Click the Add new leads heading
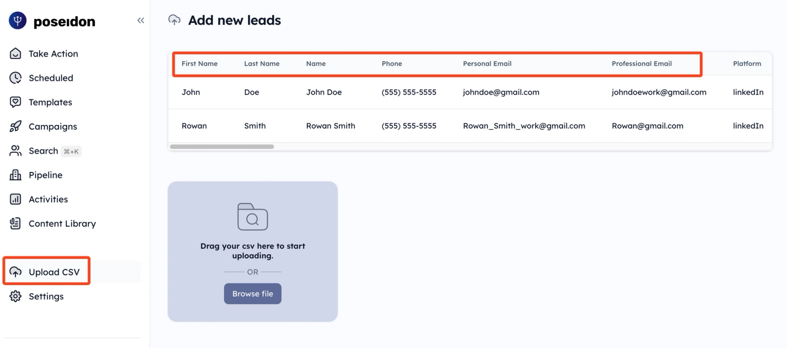The height and width of the screenshot is (348, 787). 234,20
